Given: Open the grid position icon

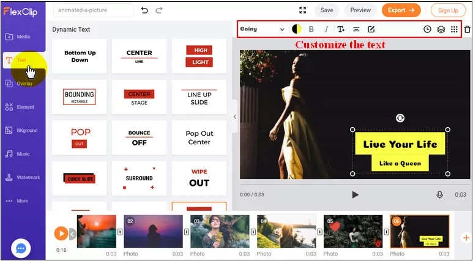Looking at the screenshot, I should click(x=454, y=29).
